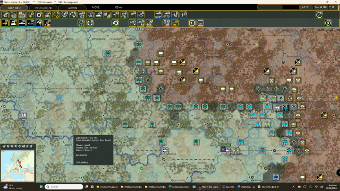Open the ADMIN tab

click(72, 7)
